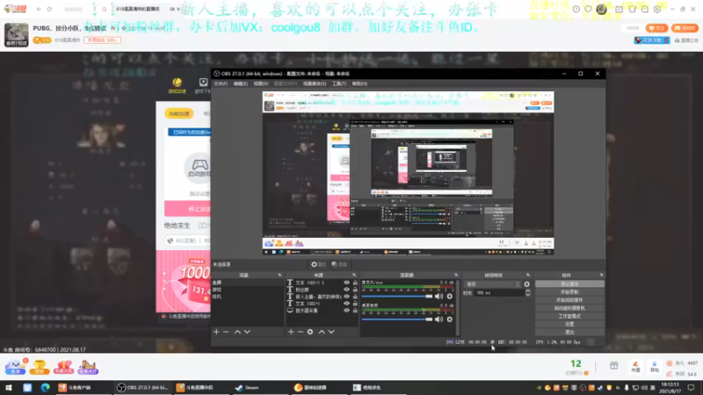703x395 pixels.
Task: Add a new source in OBS
Action: tap(291, 332)
